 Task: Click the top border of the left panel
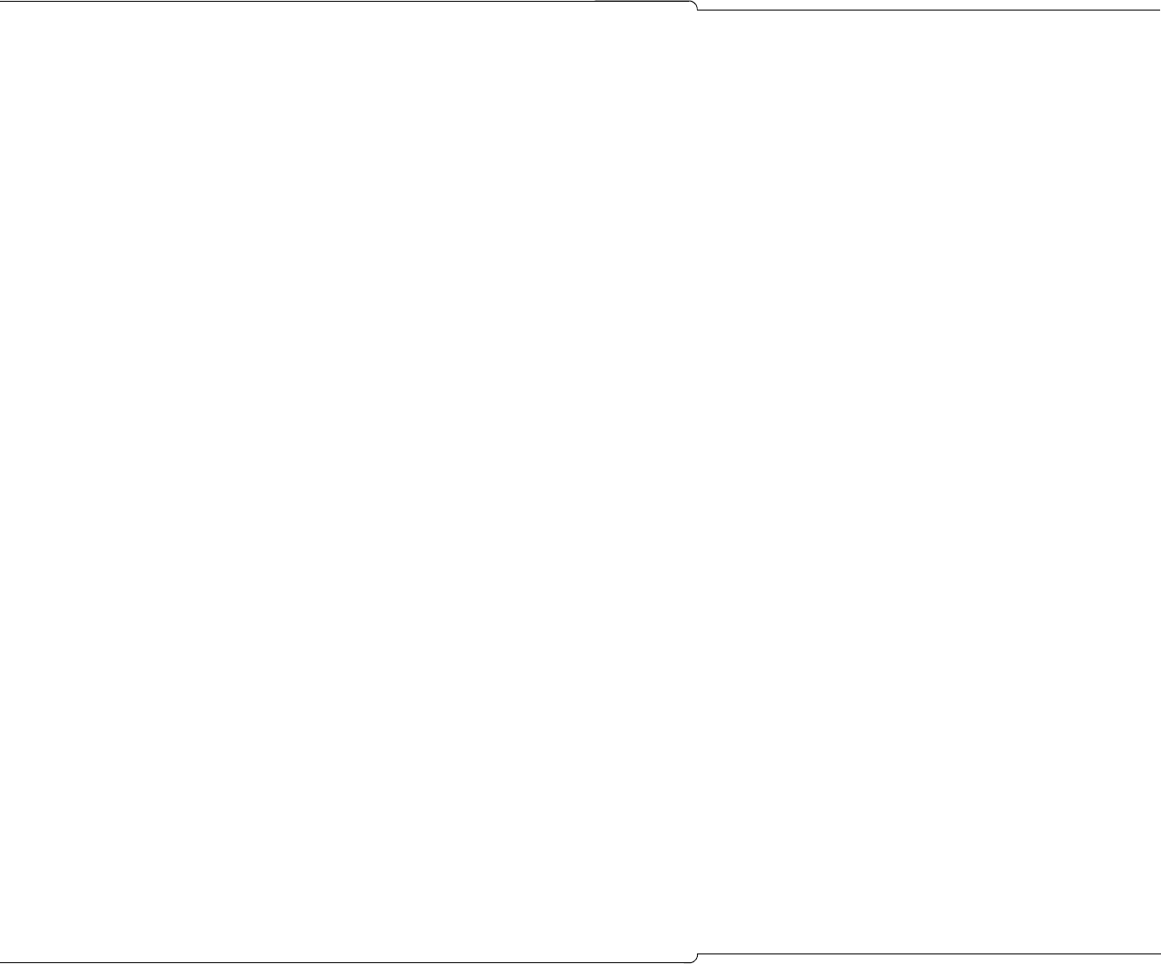click(345, 2)
